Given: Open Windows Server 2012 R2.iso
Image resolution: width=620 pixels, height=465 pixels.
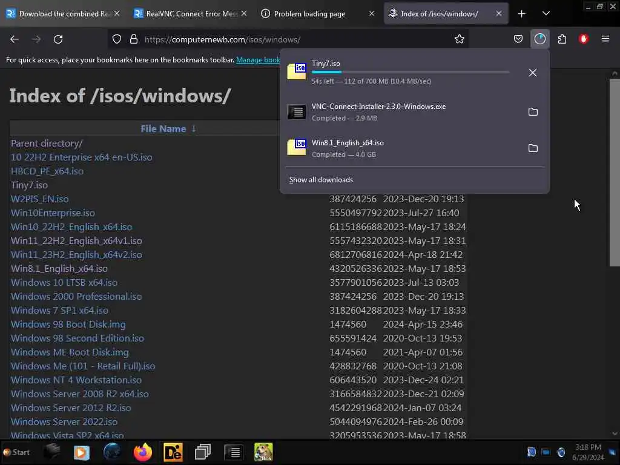Looking at the screenshot, I should coord(71,407).
